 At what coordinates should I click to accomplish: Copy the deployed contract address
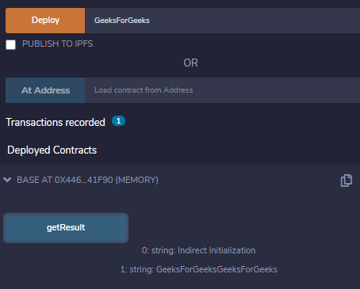tap(347, 181)
